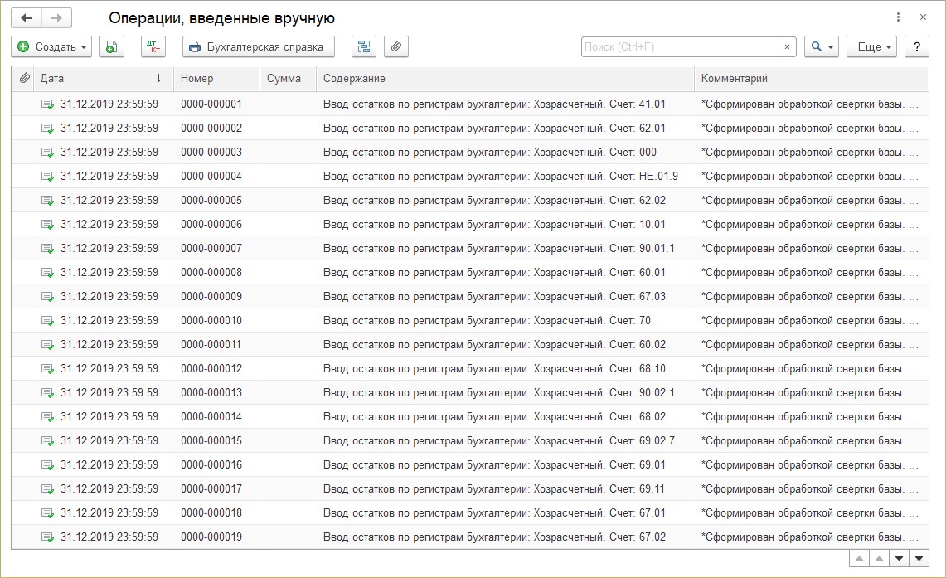Viewport: 946px width, 578px height.
Task: Go forward with the right arrow
Action: pyautogui.click(x=56, y=17)
